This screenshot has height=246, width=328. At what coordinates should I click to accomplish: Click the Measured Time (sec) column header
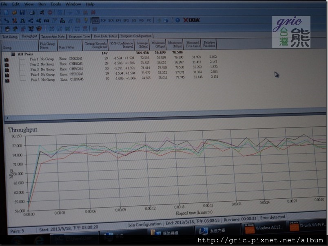click(192, 44)
